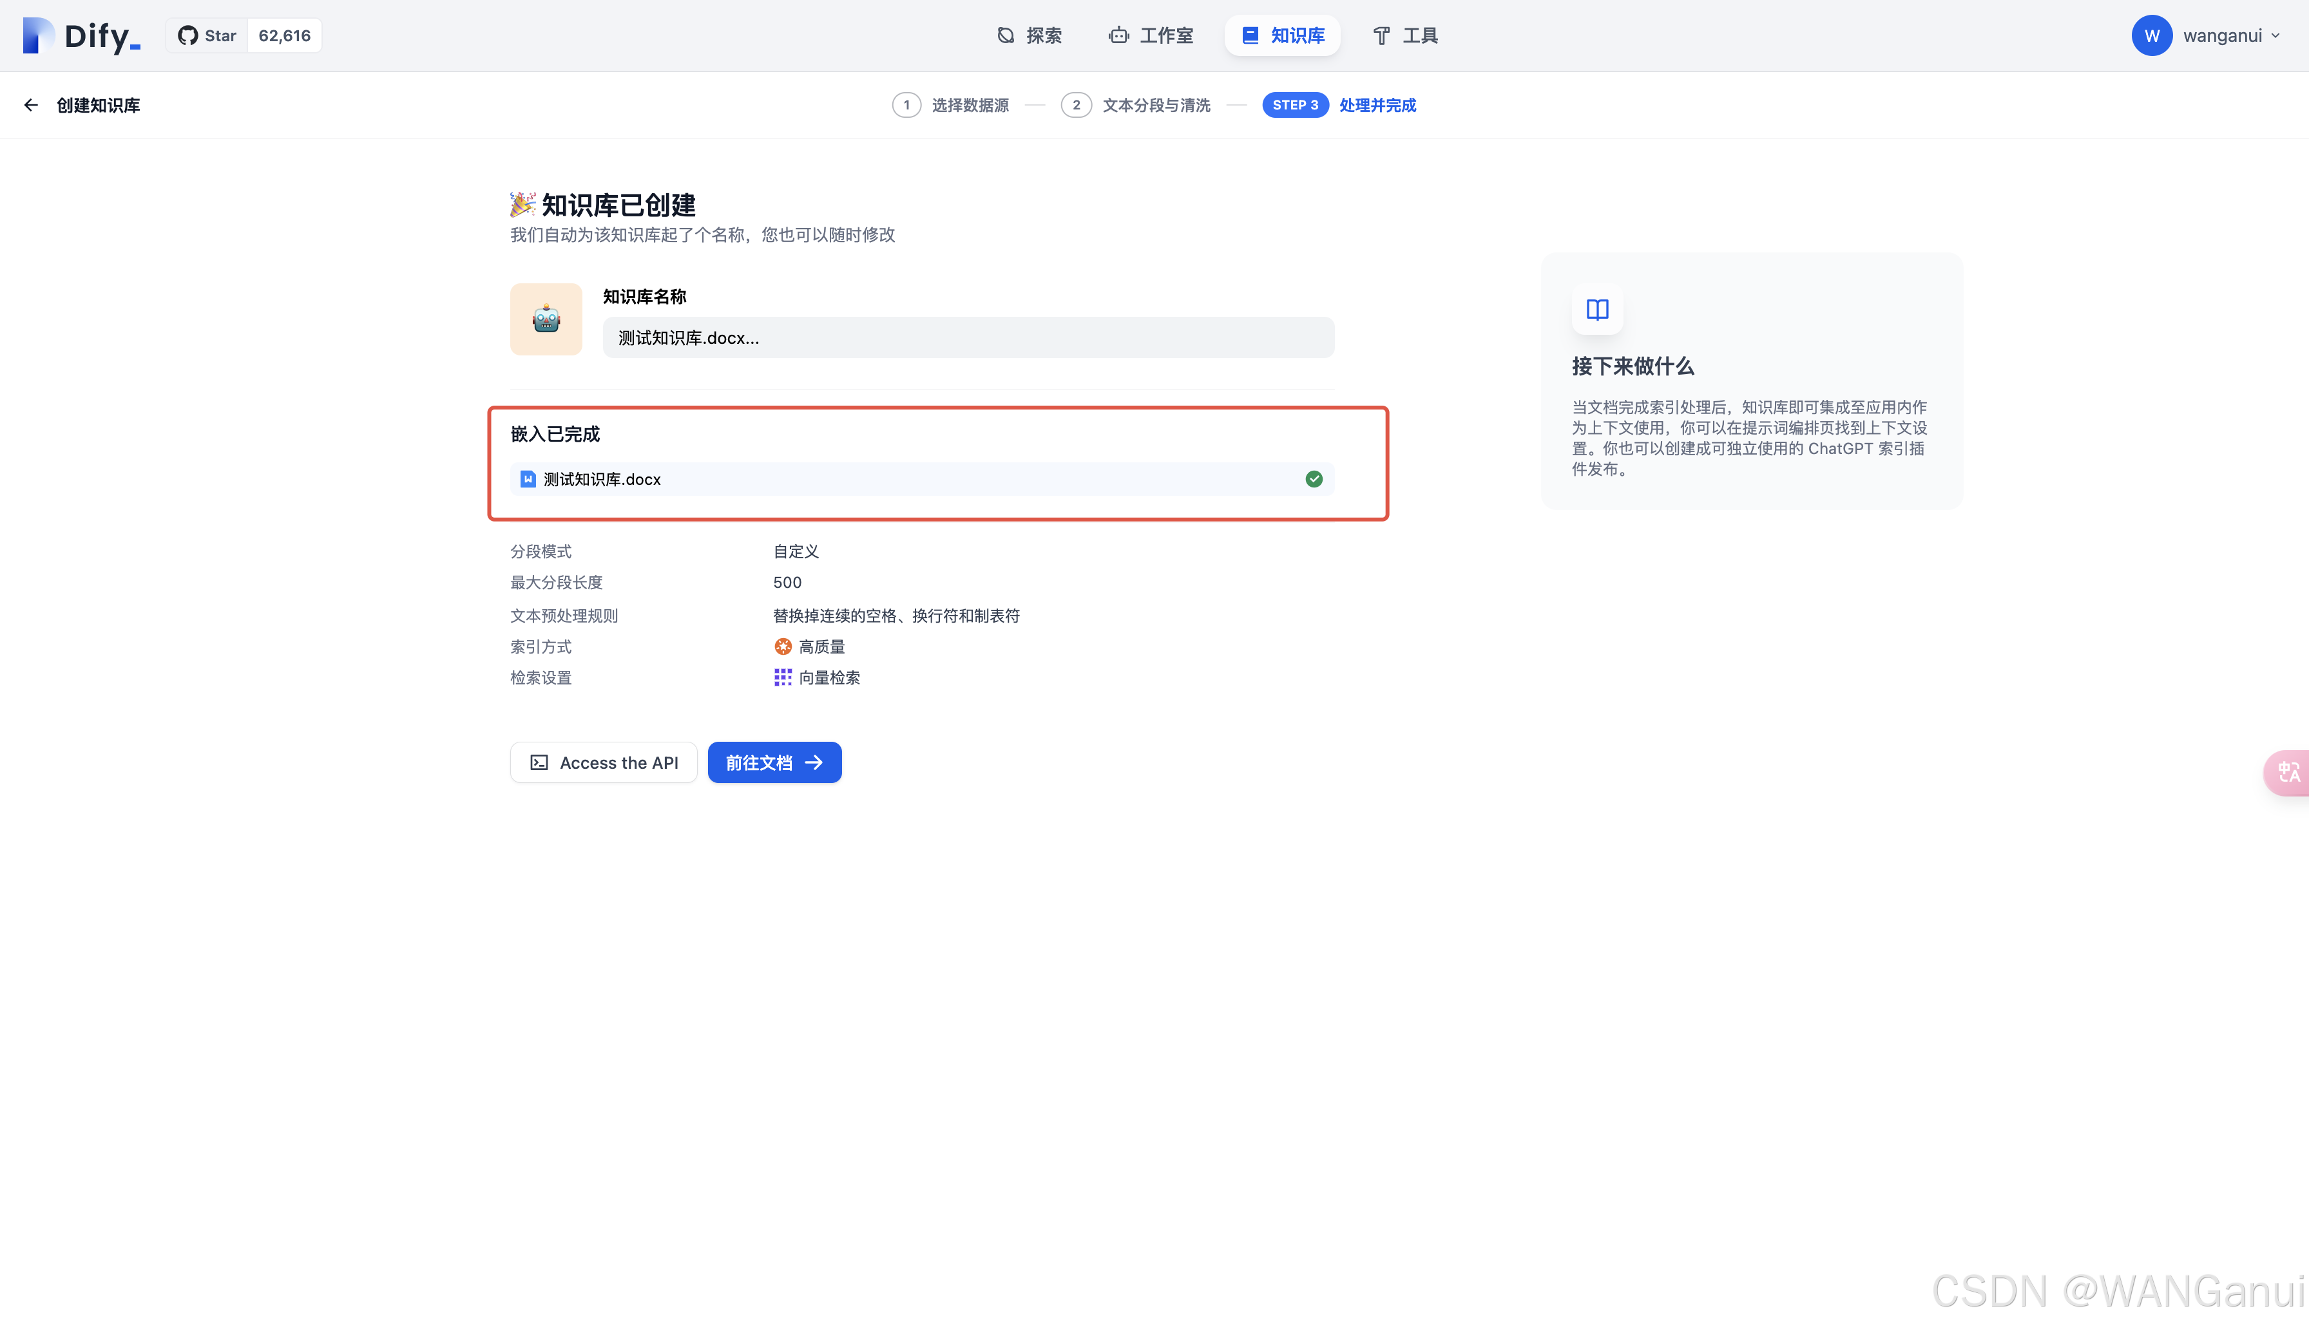
Task: Click the robot knowledge base avatar icon
Action: point(546,319)
